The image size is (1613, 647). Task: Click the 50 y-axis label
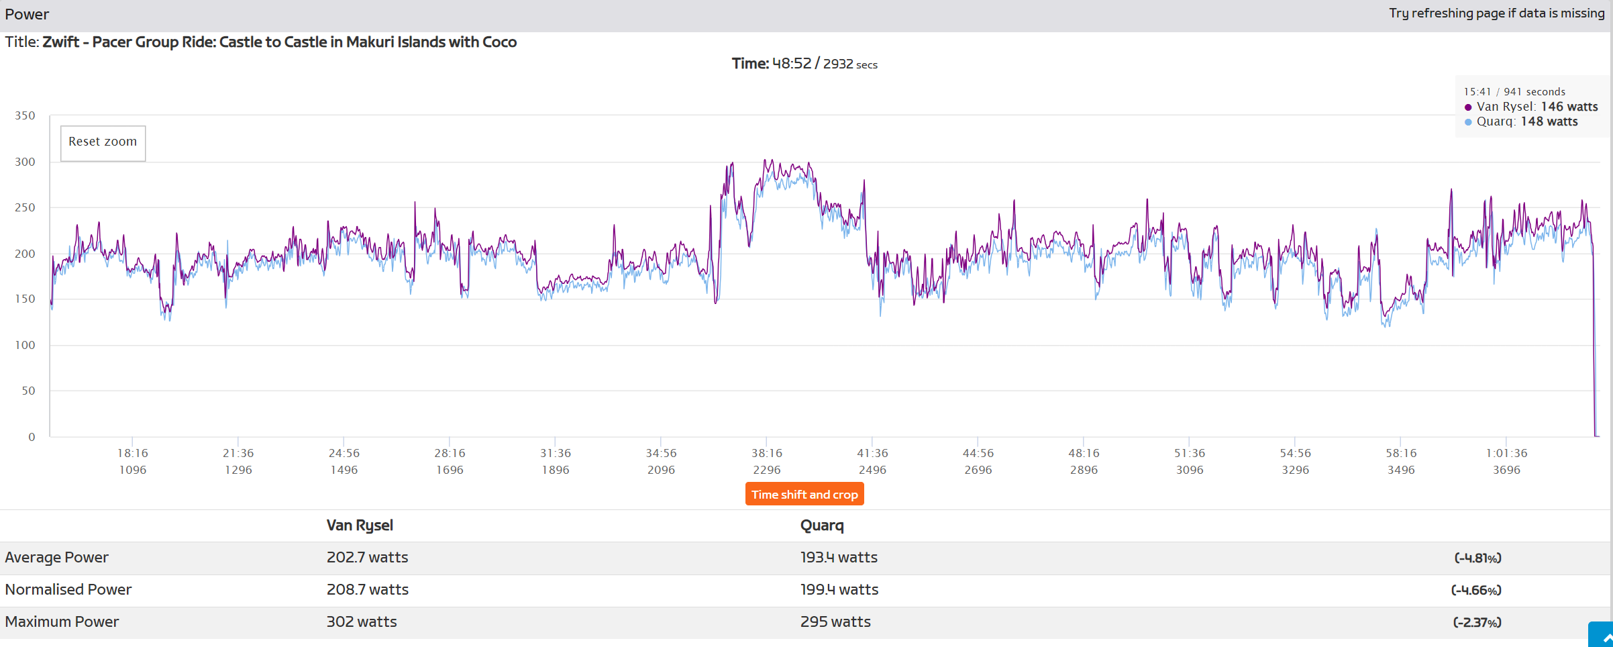click(x=28, y=391)
